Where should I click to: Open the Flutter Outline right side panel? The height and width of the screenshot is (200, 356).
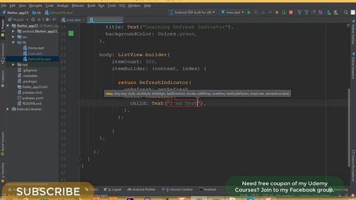click(353, 32)
